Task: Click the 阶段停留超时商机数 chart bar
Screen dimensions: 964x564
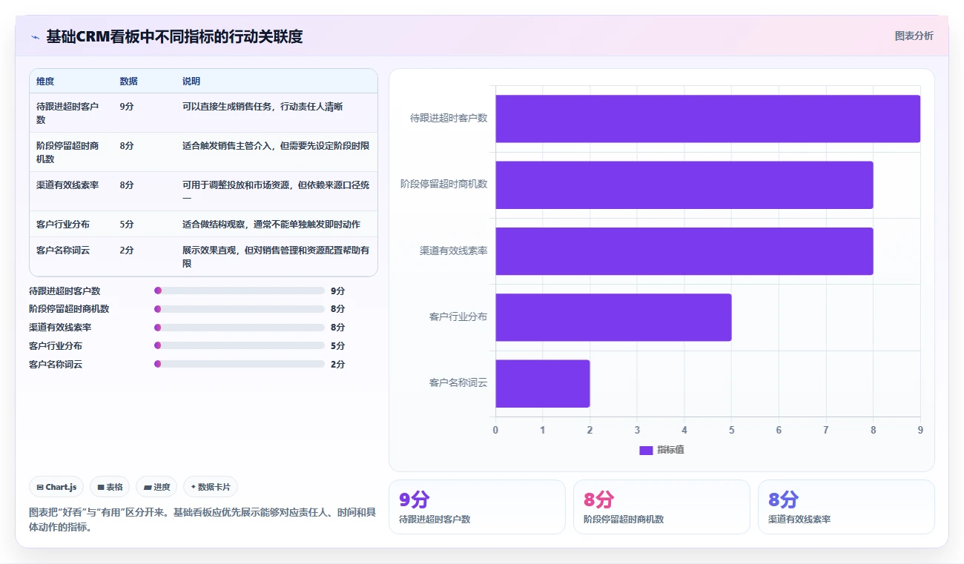Action: 684,185
